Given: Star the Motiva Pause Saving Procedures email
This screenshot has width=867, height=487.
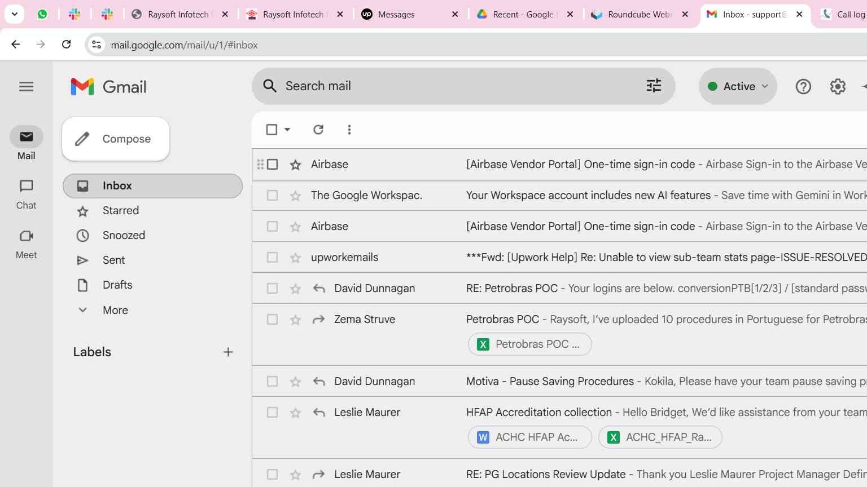Looking at the screenshot, I should pos(295,382).
